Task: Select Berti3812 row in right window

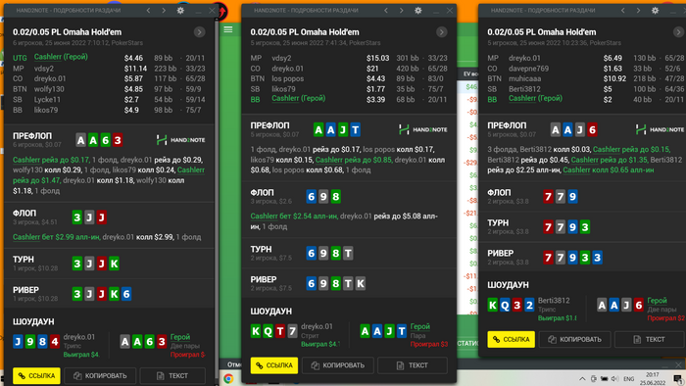Action: 586,89
